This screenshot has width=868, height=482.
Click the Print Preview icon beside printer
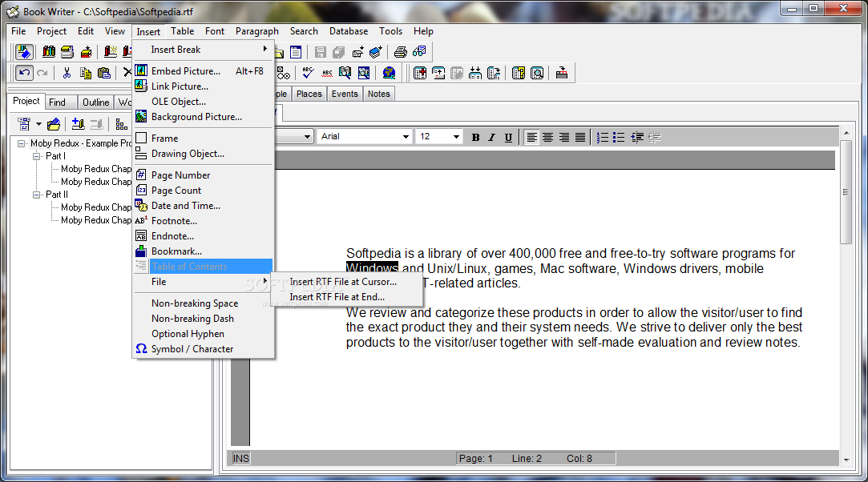[x=419, y=52]
